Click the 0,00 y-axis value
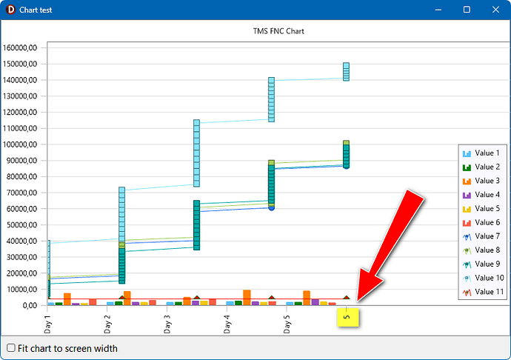This screenshot has width=511, height=360. click(30, 305)
